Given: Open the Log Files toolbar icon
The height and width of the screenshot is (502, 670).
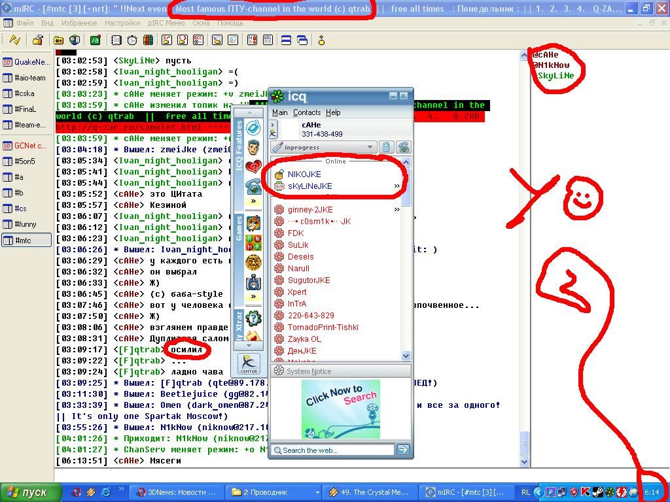Looking at the screenshot, I should point(233,40).
